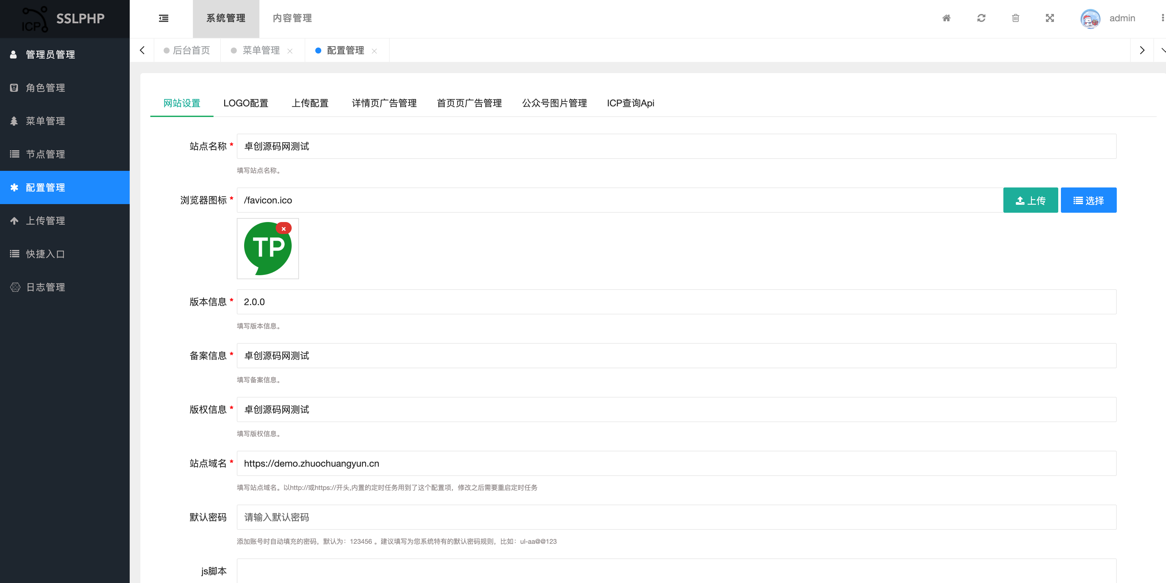
Task: Open 节点管理 in the sidebar
Action: [x=65, y=154]
